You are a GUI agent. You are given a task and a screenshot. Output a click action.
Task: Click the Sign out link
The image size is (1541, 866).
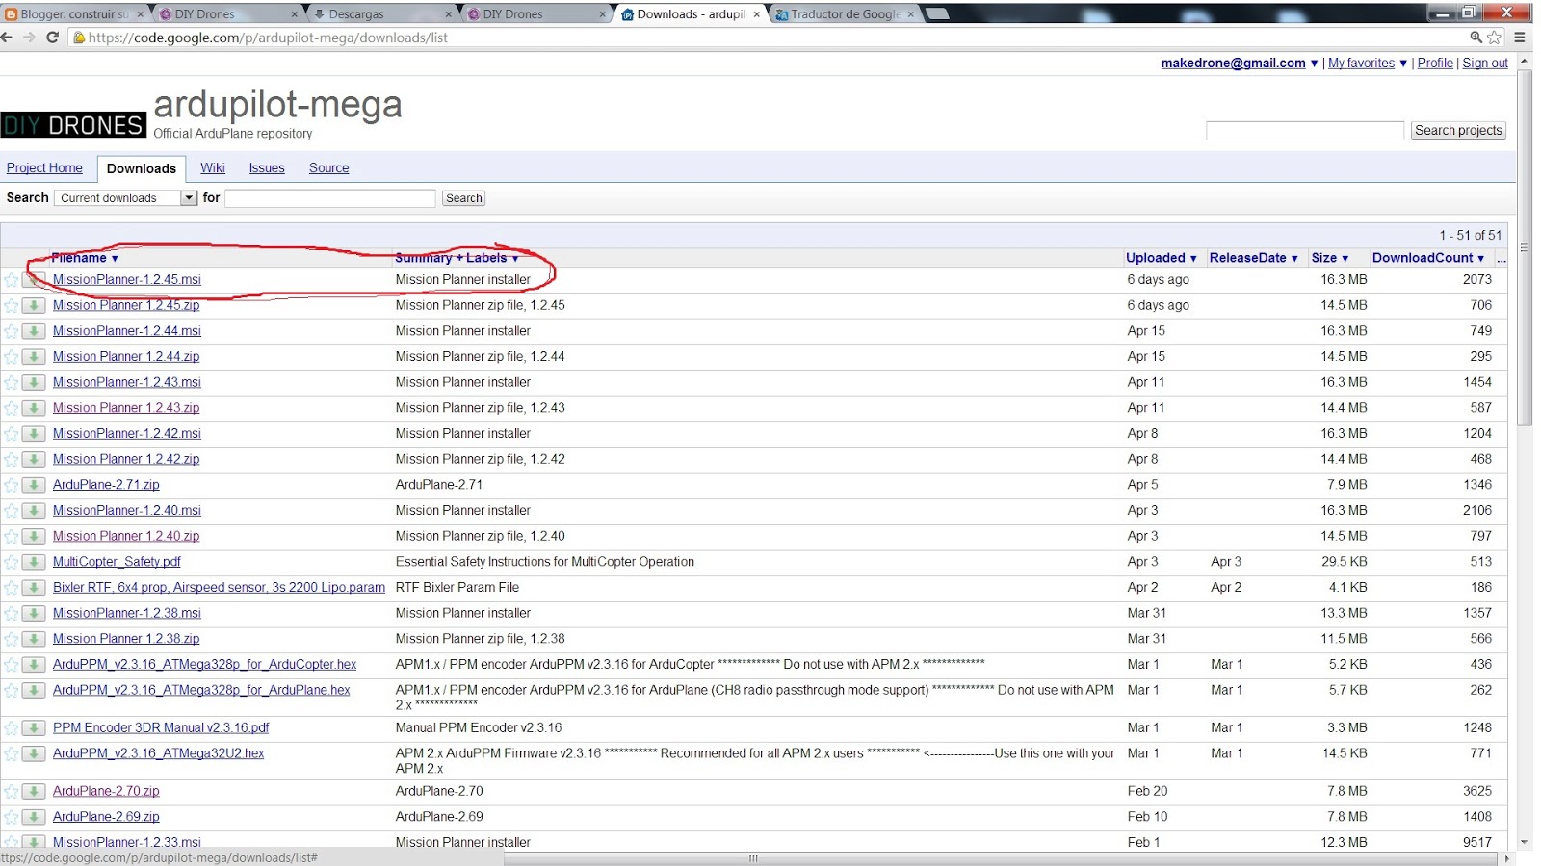1485,64
